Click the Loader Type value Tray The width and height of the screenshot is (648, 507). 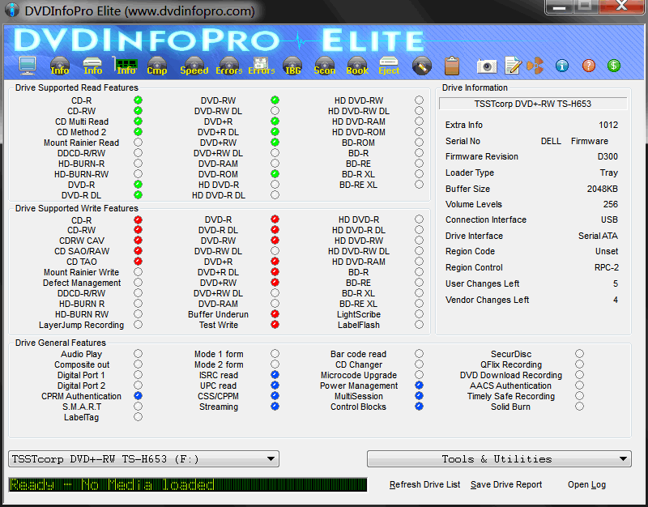[x=609, y=173]
